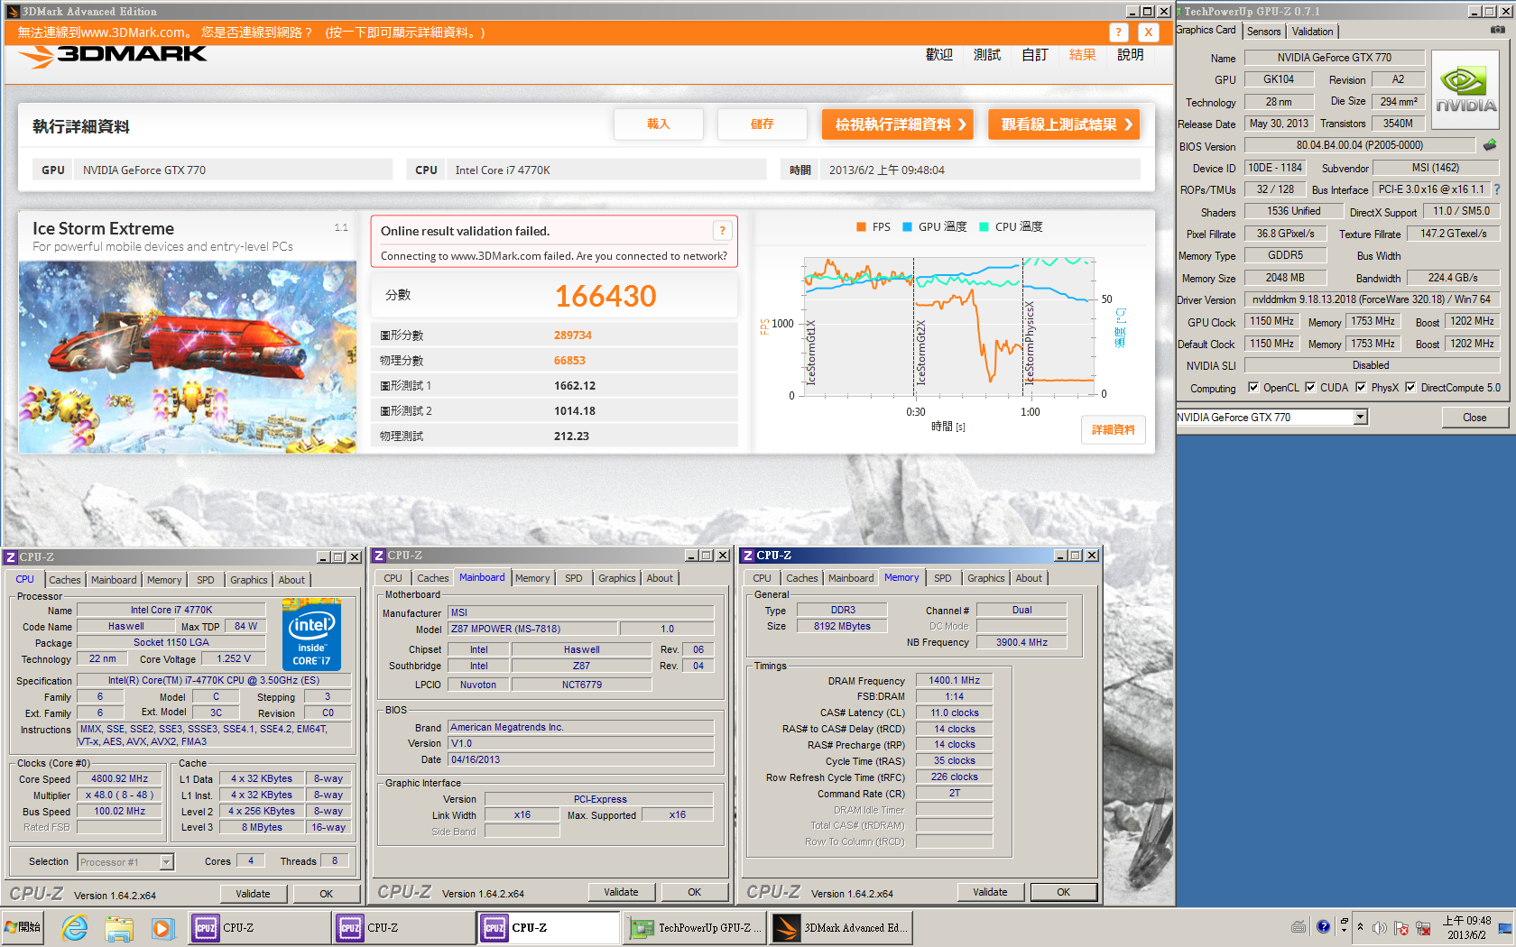1516x947 pixels.
Task: Click the FPS orange legend swatch
Action: point(862,227)
